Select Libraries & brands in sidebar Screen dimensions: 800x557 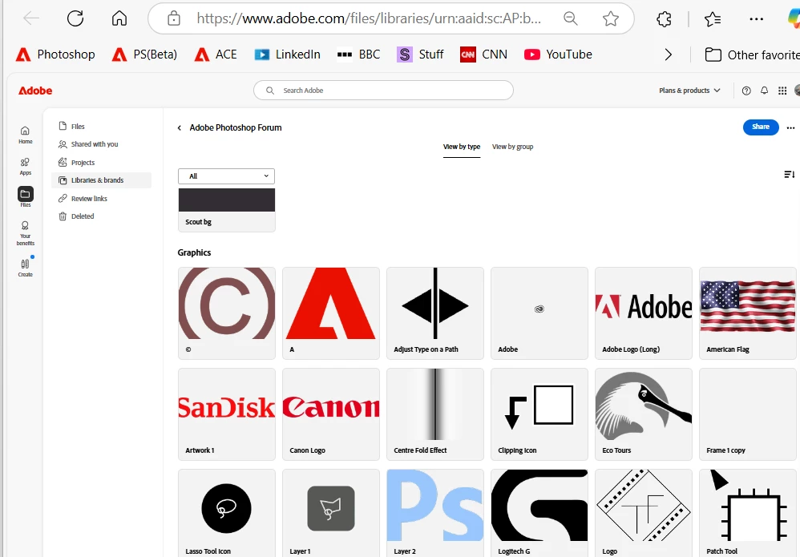point(102,180)
